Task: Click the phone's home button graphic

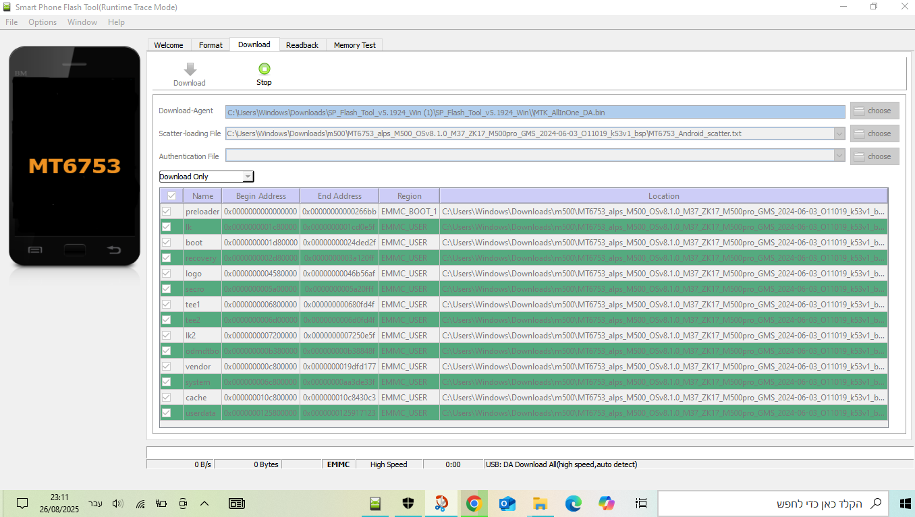Action: click(75, 250)
